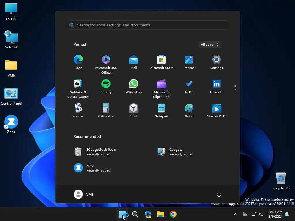Open the Edge pinned app
295x221 pixels.
coord(78,62)
